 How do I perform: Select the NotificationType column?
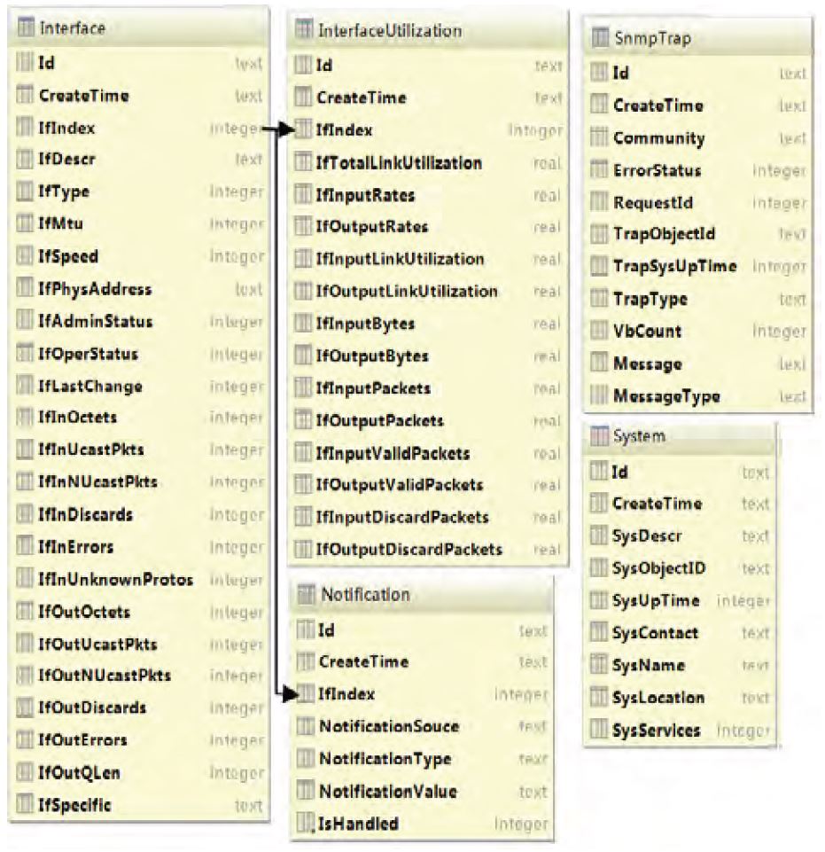[x=385, y=759]
